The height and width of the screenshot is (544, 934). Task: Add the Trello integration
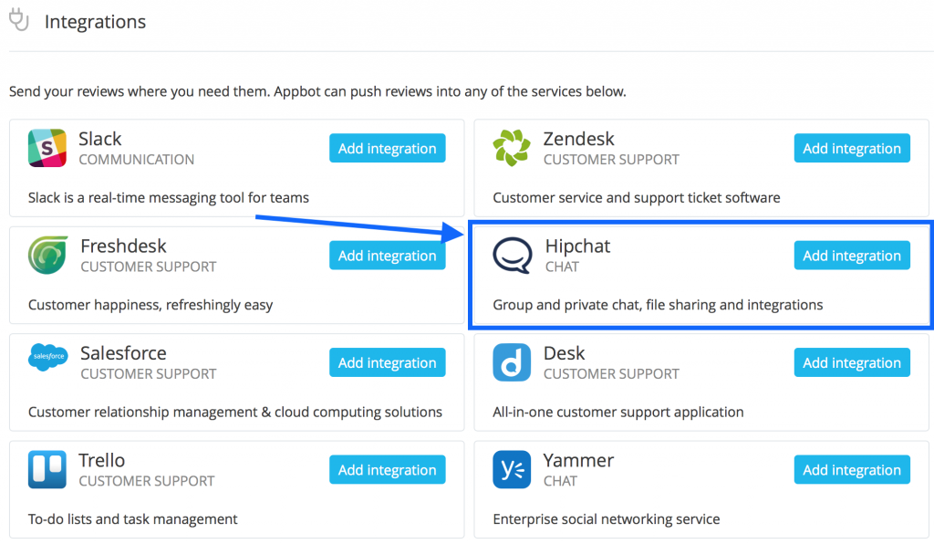pos(387,469)
